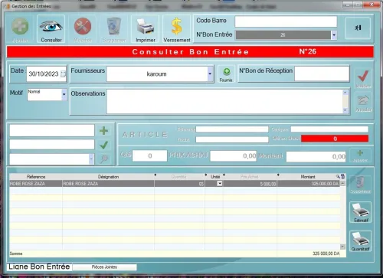Click the N°Bon de Réception input field
383x278 pixels.
tap(322, 74)
